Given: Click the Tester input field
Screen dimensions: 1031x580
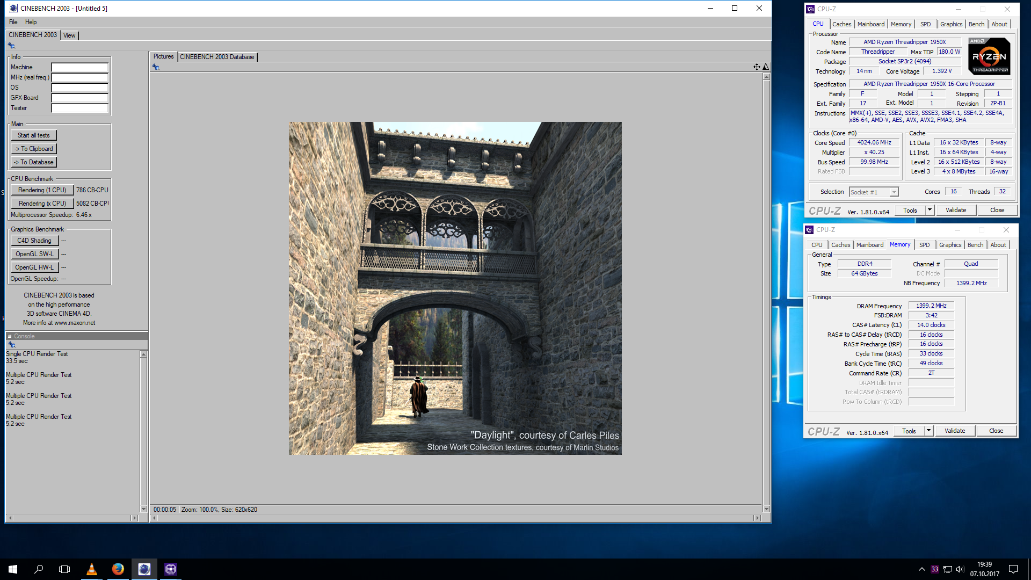Looking at the screenshot, I should coord(79,108).
